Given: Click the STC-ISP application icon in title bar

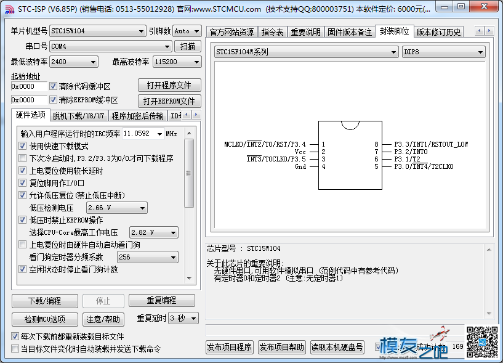Looking at the screenshot, I should pos(10,10).
